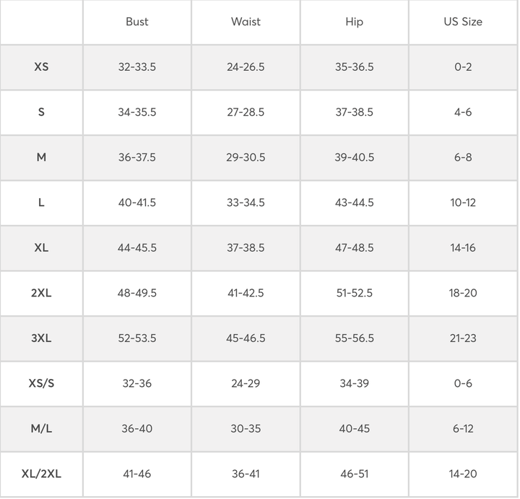Select the XS/S row label
The image size is (520, 499).
[41, 383]
